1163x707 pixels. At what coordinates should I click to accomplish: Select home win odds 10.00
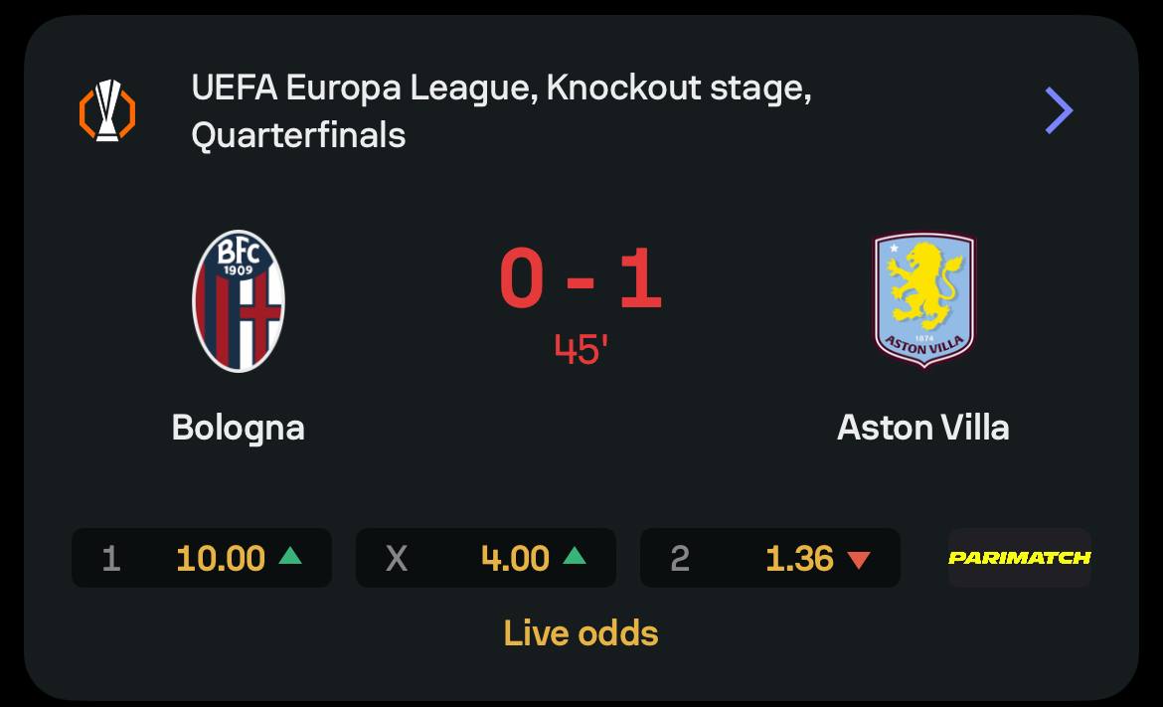220,559
